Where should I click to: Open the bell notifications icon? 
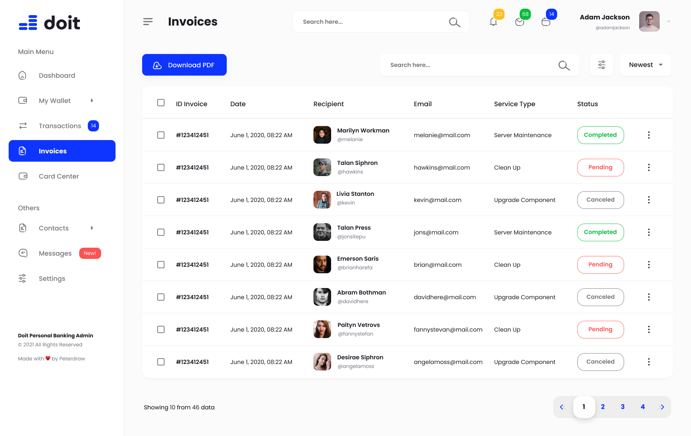[493, 22]
